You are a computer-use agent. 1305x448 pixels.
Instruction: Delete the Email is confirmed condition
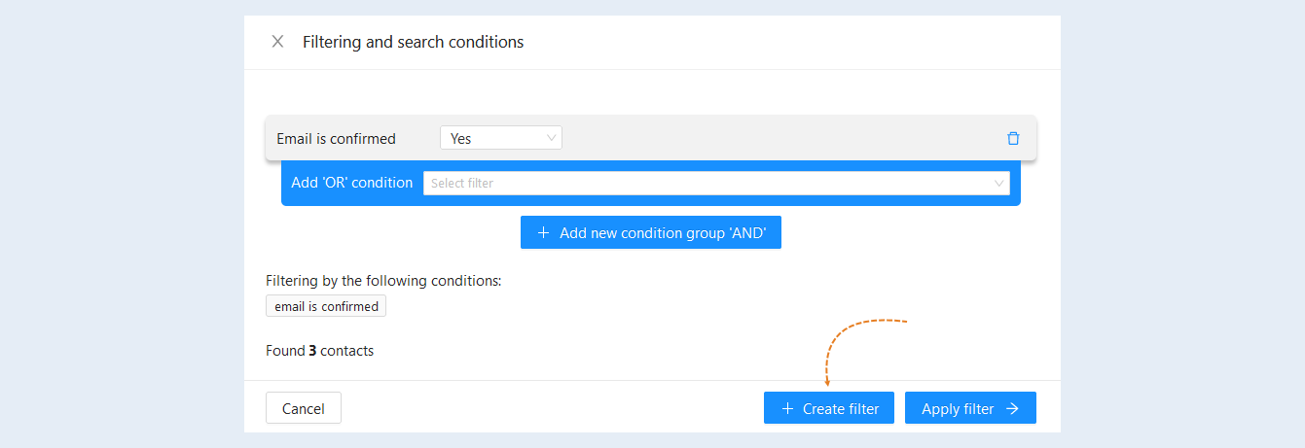pos(1013,139)
